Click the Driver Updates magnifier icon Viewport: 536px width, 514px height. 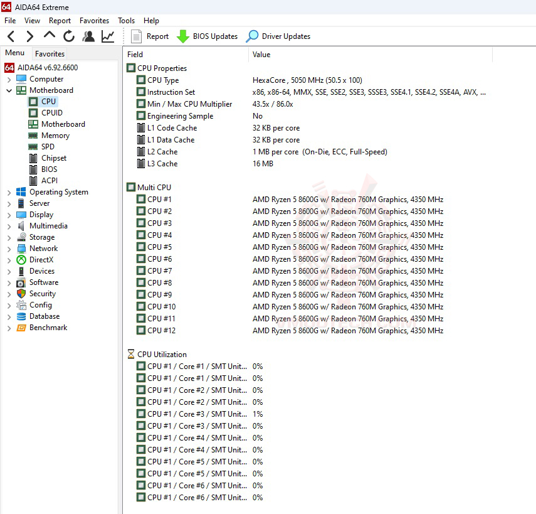[x=252, y=36]
